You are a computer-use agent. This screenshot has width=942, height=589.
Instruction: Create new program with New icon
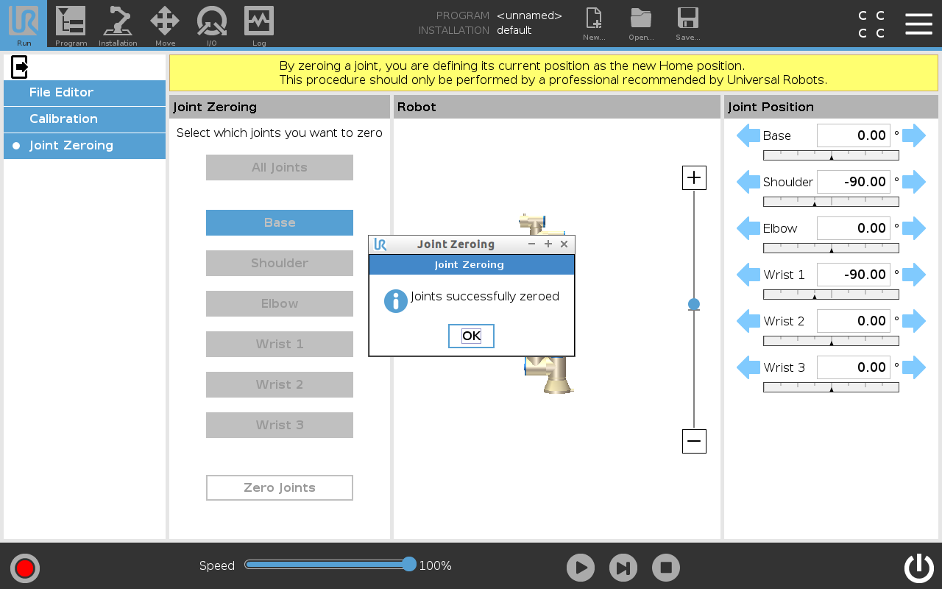(593, 24)
